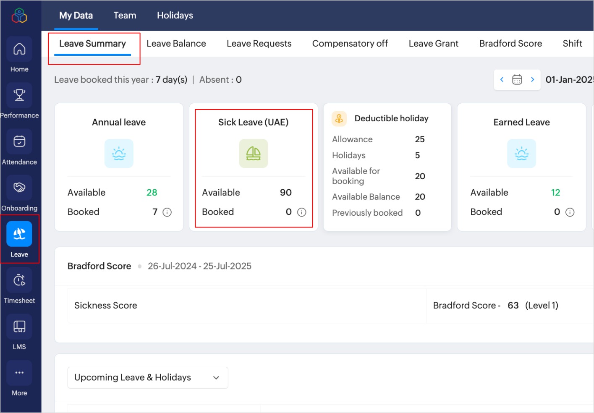594x413 pixels.
Task: Open the Leave Requests tab
Action: (259, 44)
